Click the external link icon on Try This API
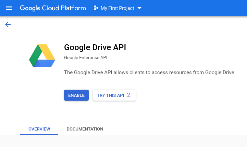Viewport: 247px width, 147px height. tap(129, 95)
